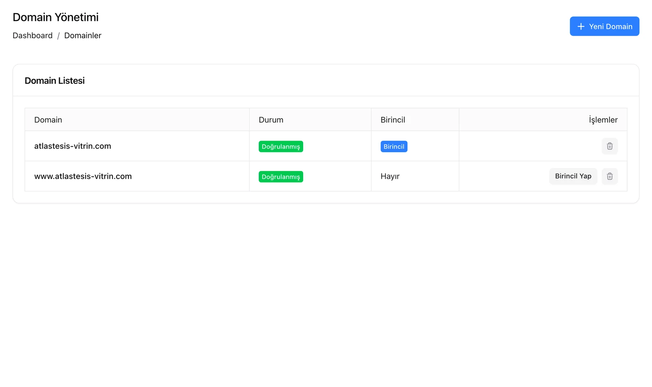Image resolution: width=652 pixels, height=387 pixels.
Task: Click the Domain Listesi card title
Action: pos(55,81)
